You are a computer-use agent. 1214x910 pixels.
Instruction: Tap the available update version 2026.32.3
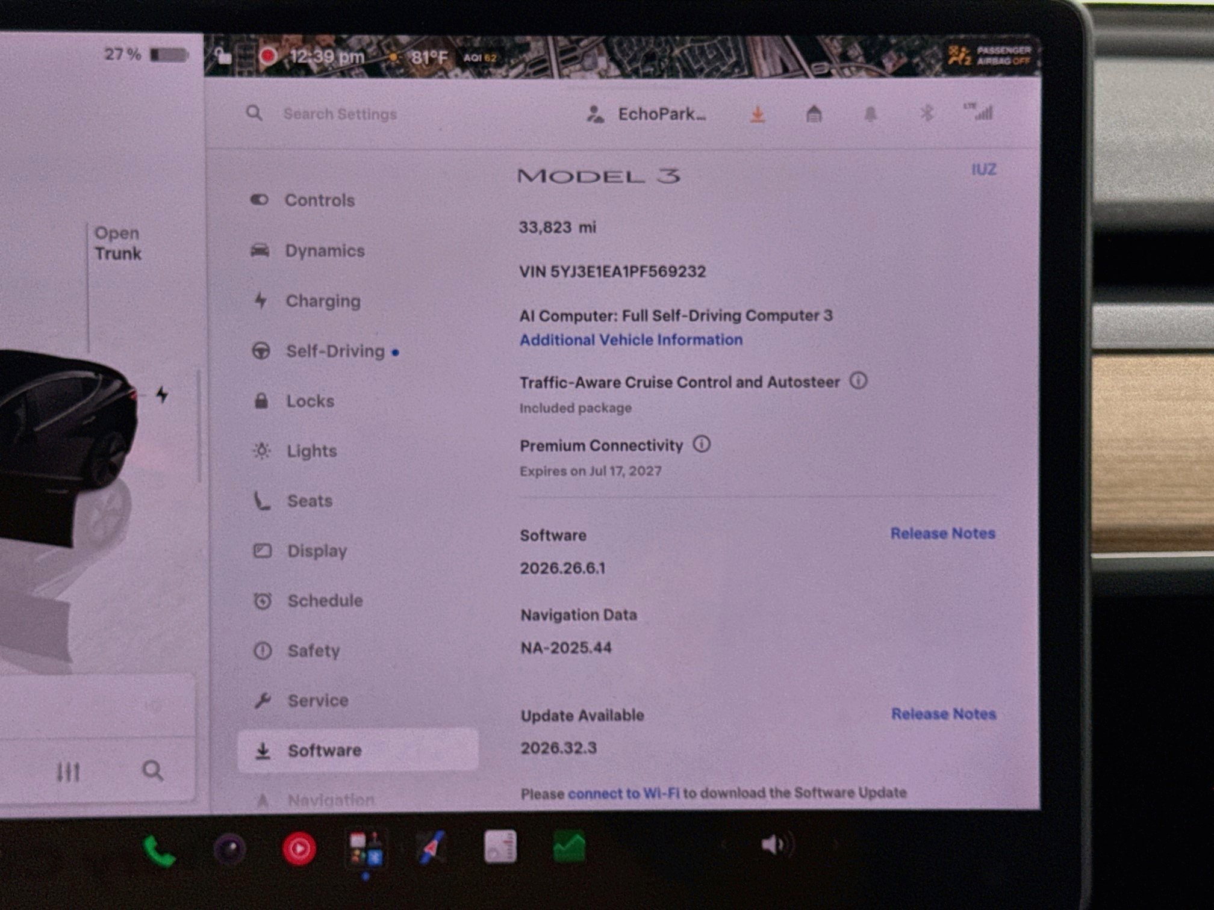[x=559, y=747]
